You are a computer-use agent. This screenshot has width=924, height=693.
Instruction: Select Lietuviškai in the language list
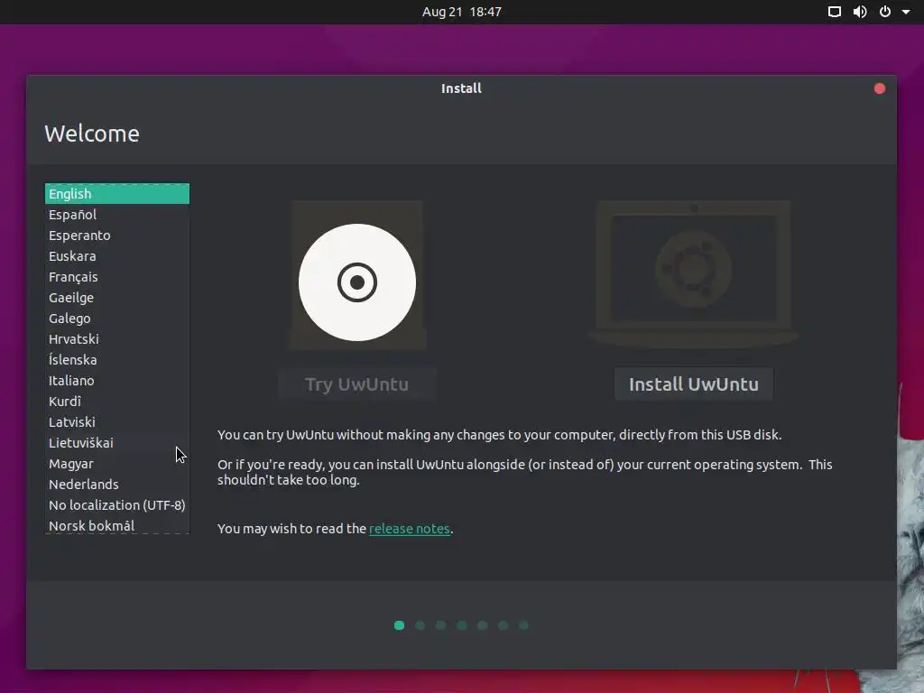pyautogui.click(x=117, y=442)
